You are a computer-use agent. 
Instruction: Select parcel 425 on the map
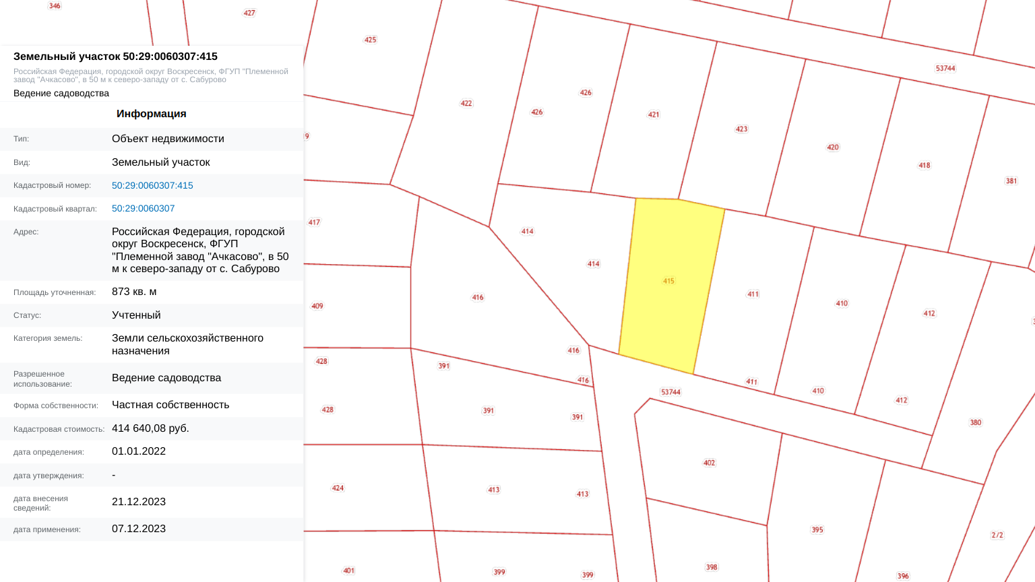click(x=370, y=40)
